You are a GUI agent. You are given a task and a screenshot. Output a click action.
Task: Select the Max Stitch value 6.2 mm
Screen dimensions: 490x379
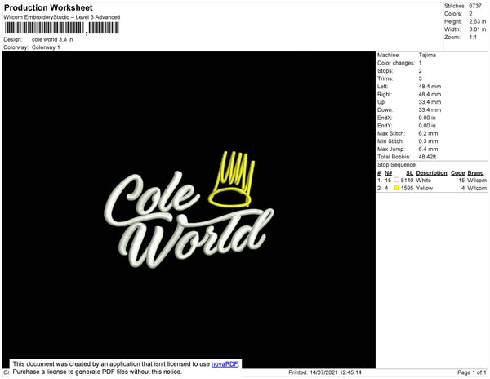pyautogui.click(x=428, y=133)
